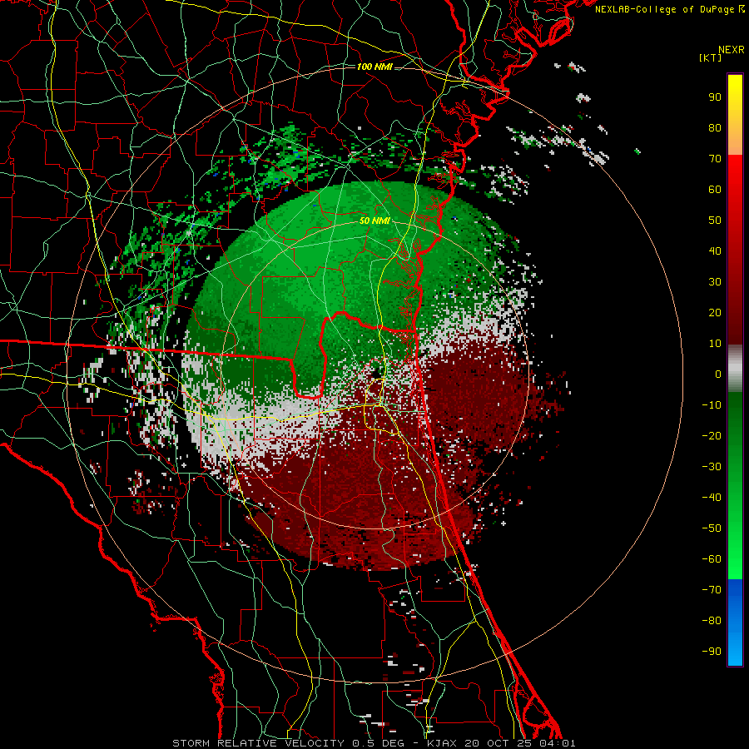This screenshot has height=749, width=749.
Task: Click the -70 value on the scale
Action: (x=712, y=590)
